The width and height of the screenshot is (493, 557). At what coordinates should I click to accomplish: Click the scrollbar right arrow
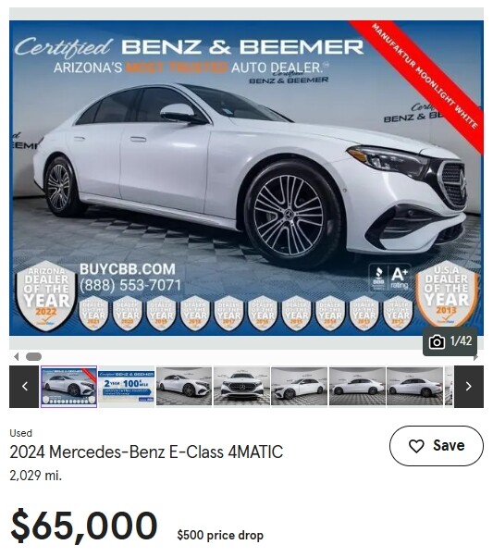(476, 357)
